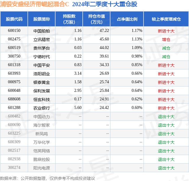
Task: Click shares held 0.03
Action: coord(78,48)
